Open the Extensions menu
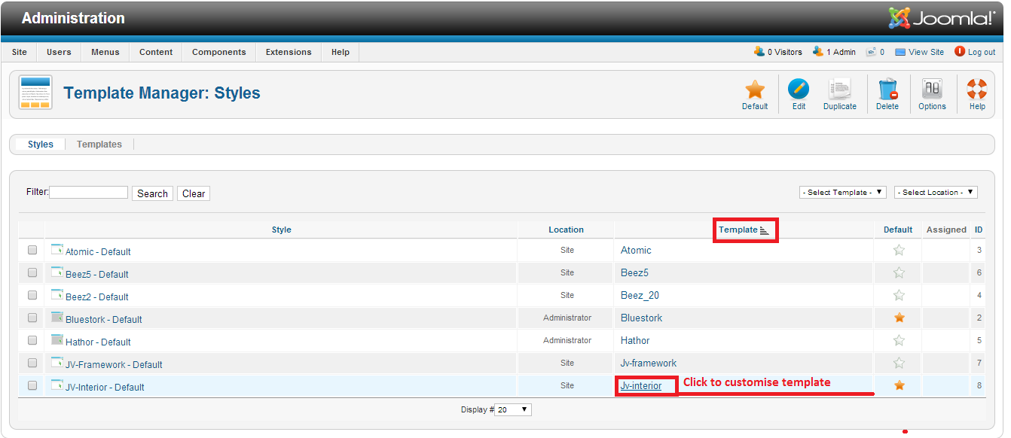Viewport: 1011px width, 438px height. (x=289, y=52)
